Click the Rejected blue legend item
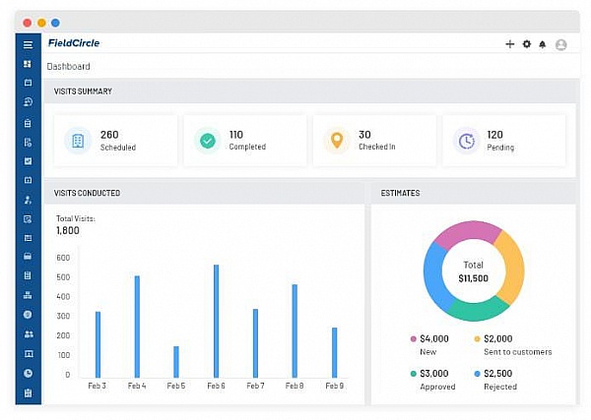The image size is (591, 420). click(495, 380)
